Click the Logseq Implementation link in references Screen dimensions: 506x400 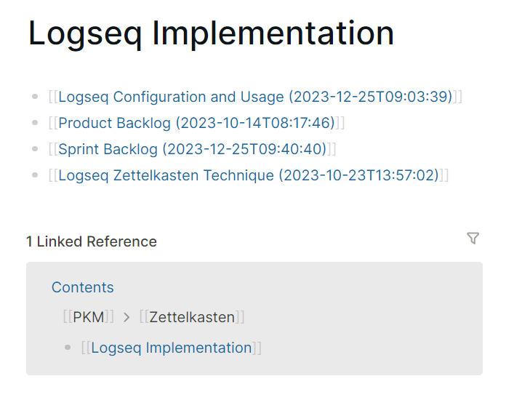pyautogui.click(x=172, y=348)
